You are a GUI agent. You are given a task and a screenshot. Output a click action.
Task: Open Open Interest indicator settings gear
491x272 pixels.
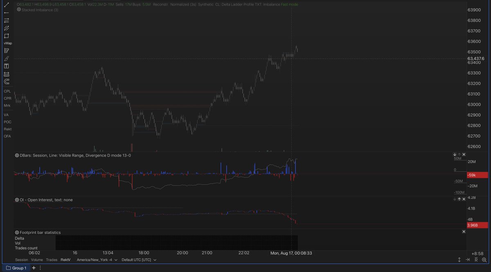pos(17,200)
